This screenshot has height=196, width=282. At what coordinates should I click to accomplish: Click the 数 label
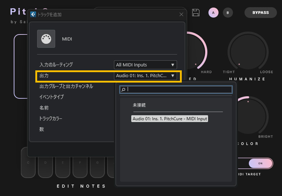(x=41, y=129)
